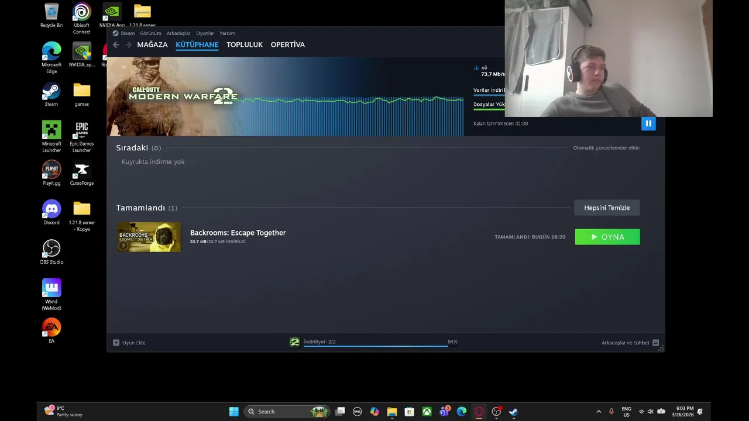Open the clock and date flyout
Image resolution: width=749 pixels, height=421 pixels.
[x=683, y=412]
